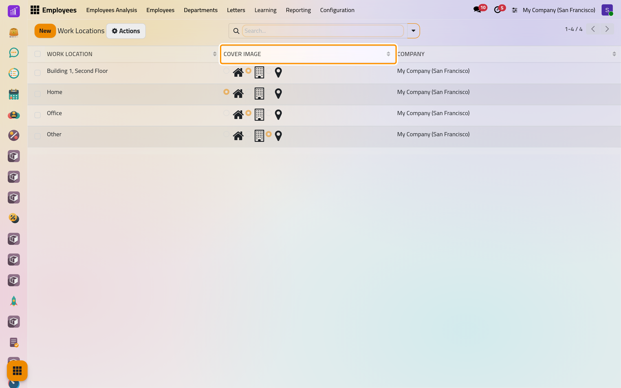Screen dimensions: 621x388
Task: Focus the Search input field
Action: click(323, 31)
